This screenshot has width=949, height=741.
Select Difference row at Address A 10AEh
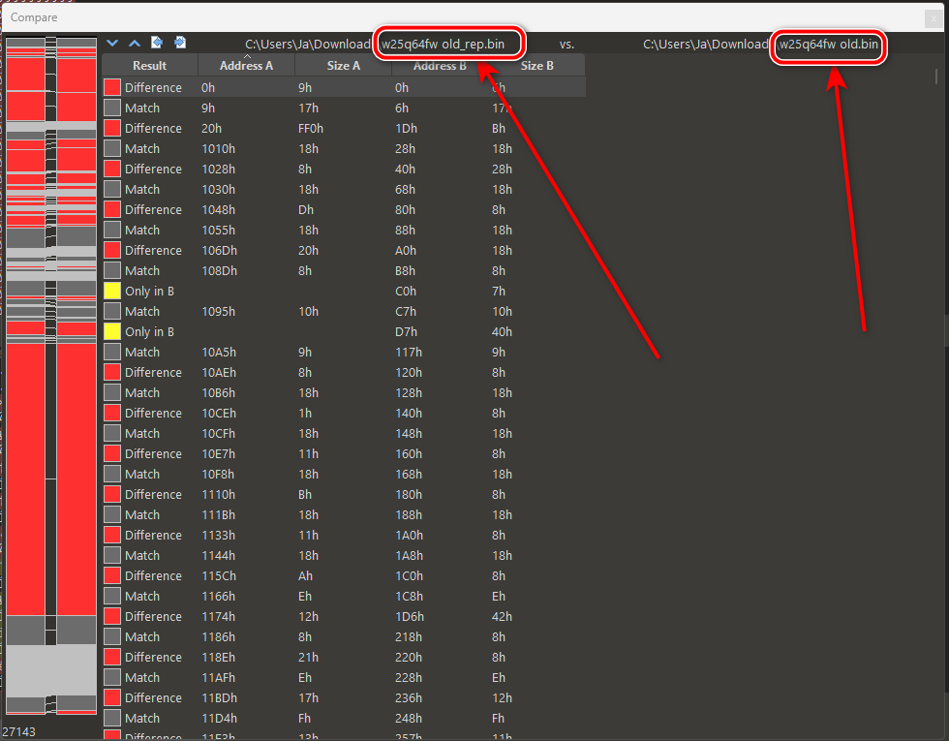tap(344, 372)
